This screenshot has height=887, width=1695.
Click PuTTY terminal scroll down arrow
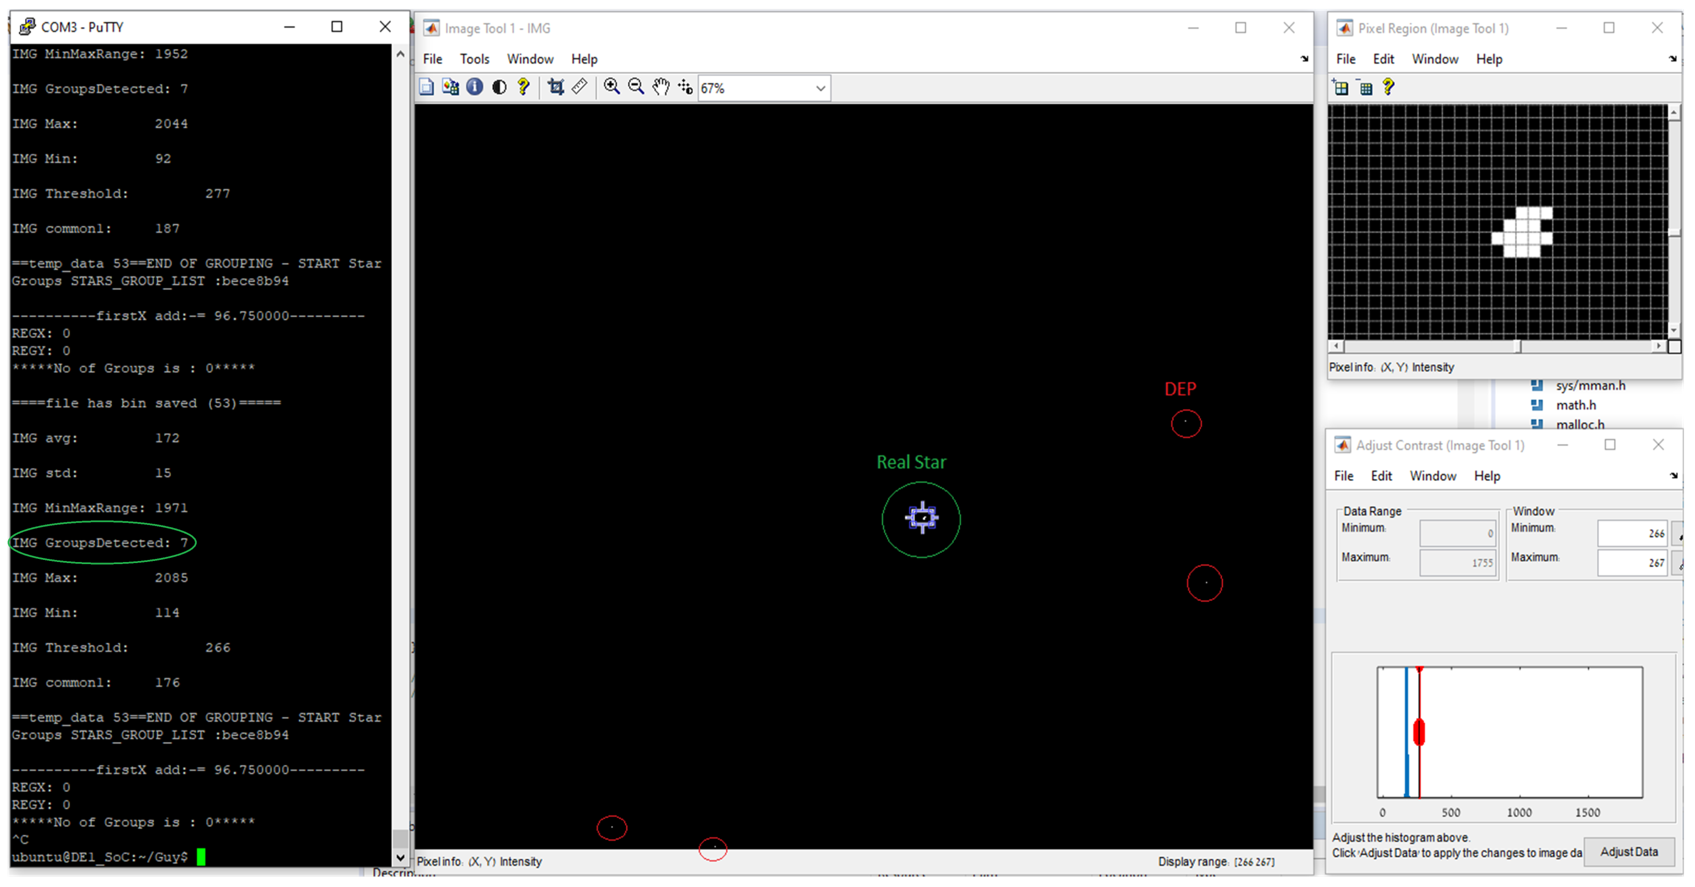400,857
